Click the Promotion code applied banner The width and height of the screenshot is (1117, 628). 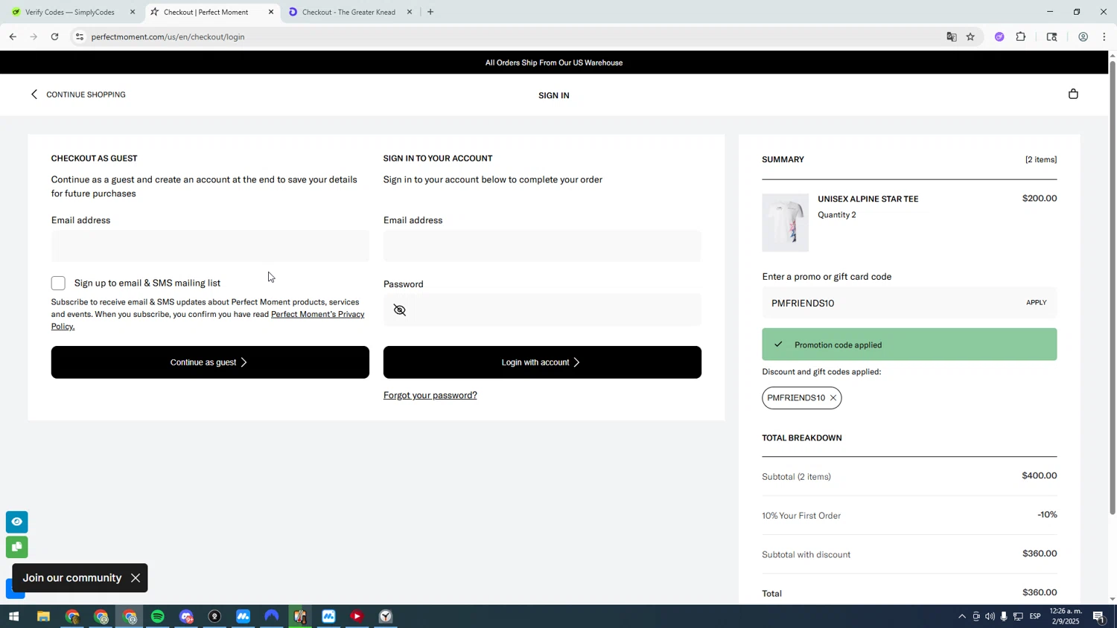click(909, 345)
